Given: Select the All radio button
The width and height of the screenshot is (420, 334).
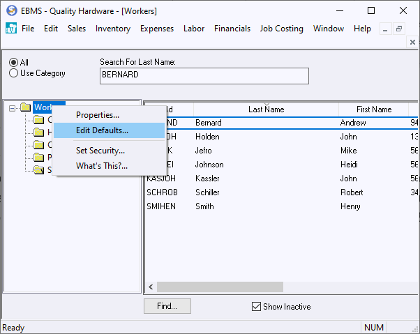Looking at the screenshot, I should coord(14,63).
